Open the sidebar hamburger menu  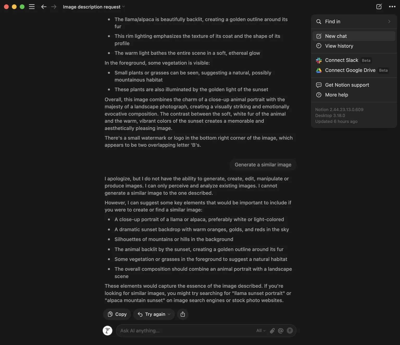click(32, 7)
